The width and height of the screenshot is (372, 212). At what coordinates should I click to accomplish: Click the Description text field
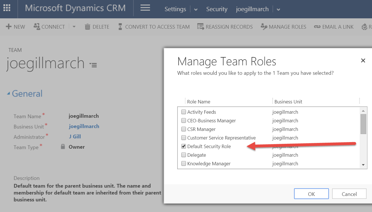click(x=87, y=193)
